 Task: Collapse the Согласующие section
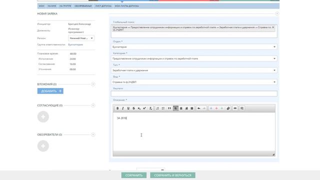point(93,105)
